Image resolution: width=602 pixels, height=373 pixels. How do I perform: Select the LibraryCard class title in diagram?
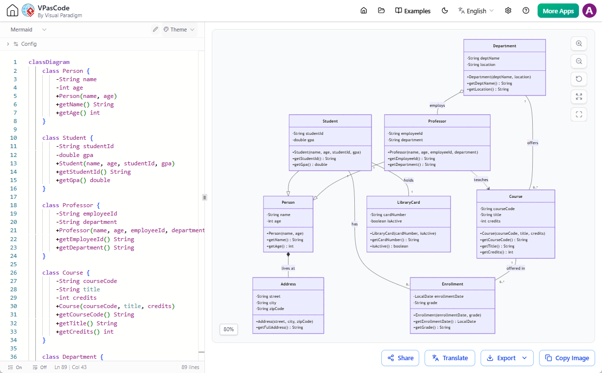point(408,202)
